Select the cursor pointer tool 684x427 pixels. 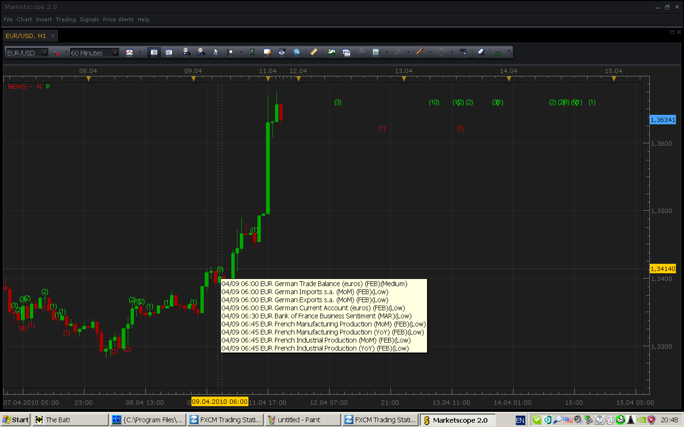[x=215, y=52]
